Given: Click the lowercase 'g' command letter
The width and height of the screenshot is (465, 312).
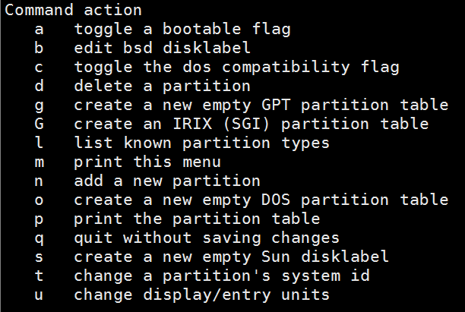Looking at the screenshot, I should tap(39, 105).
